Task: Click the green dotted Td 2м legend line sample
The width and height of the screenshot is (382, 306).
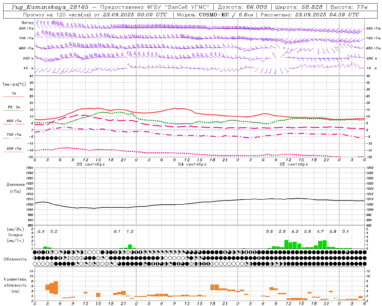Action: [x=13, y=111]
